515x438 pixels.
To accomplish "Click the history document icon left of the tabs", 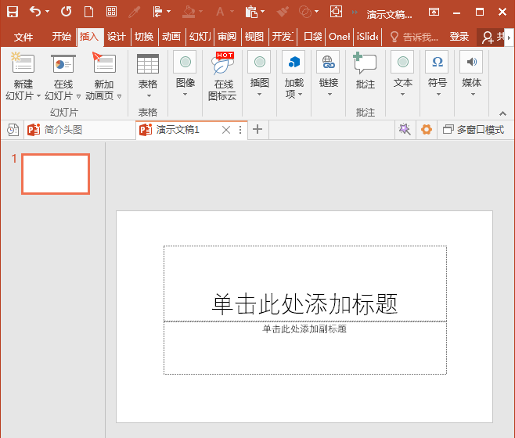I will pos(13,130).
